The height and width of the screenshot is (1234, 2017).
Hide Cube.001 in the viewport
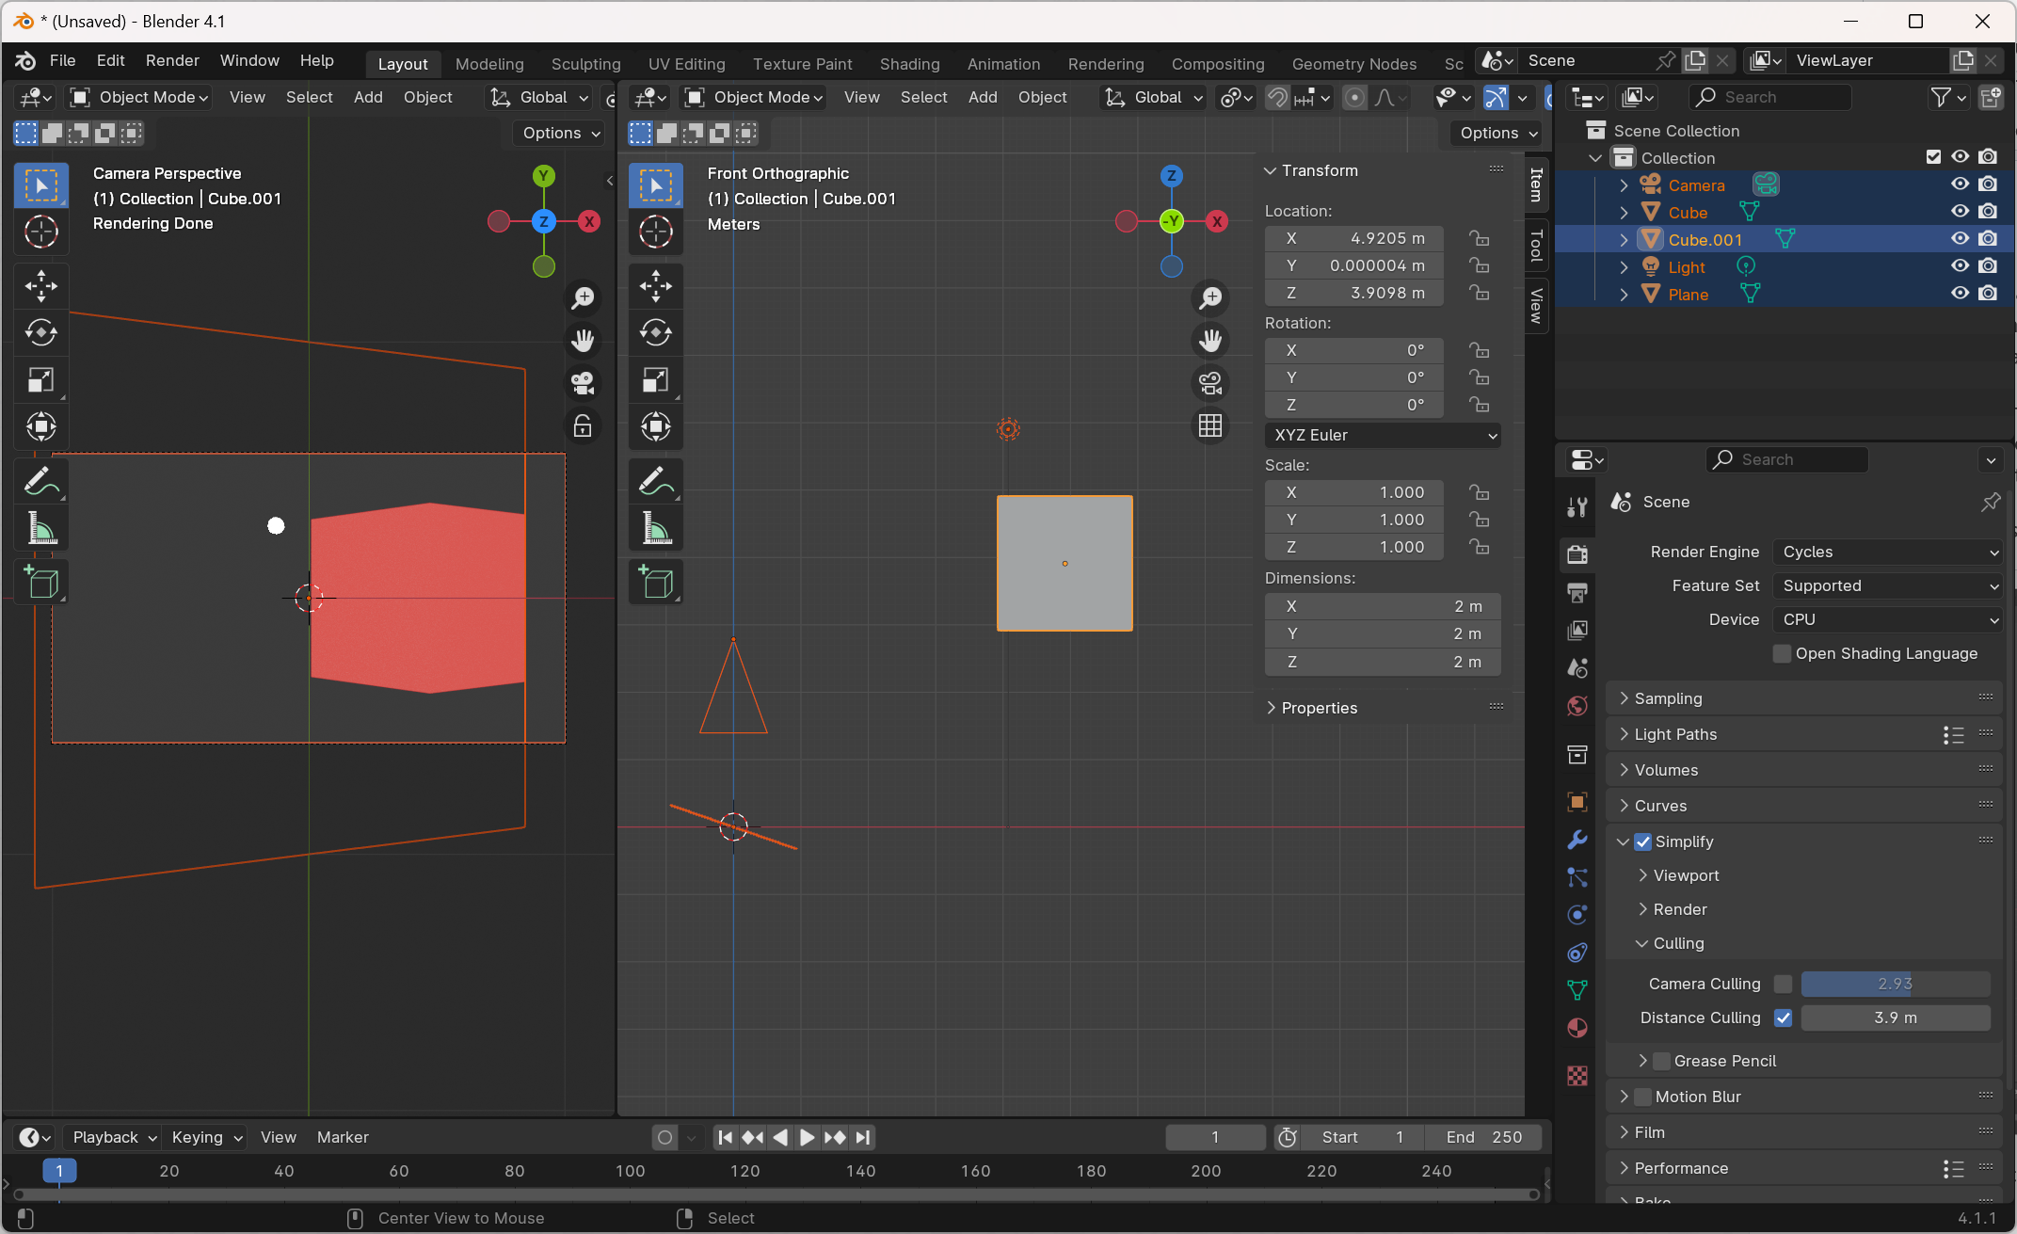[x=1961, y=239]
